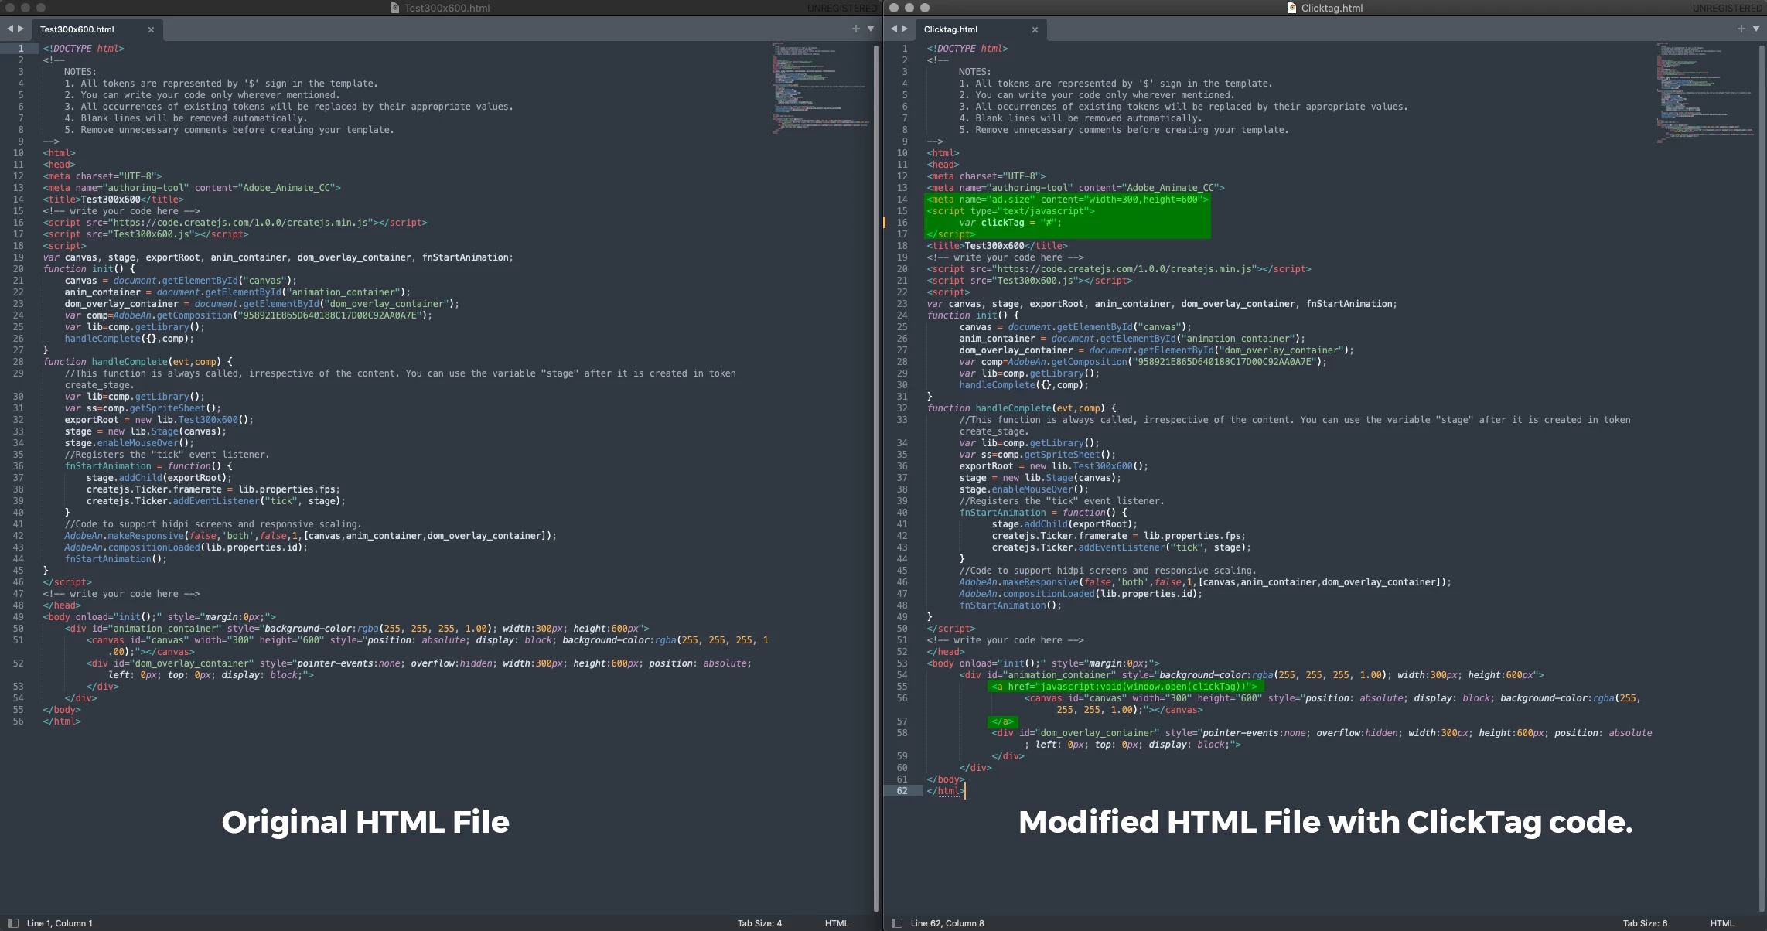Add new tab in left editor window
This screenshot has height=931, width=1767.
point(855,29)
